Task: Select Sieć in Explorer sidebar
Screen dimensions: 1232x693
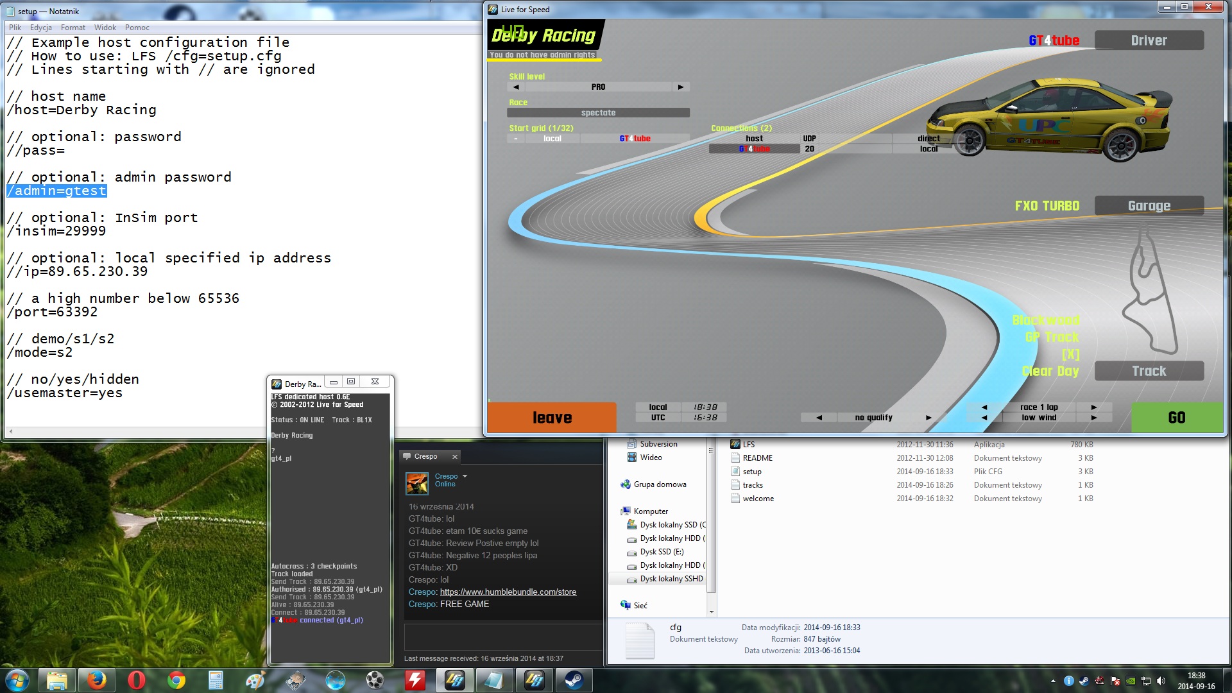Action: (x=640, y=606)
